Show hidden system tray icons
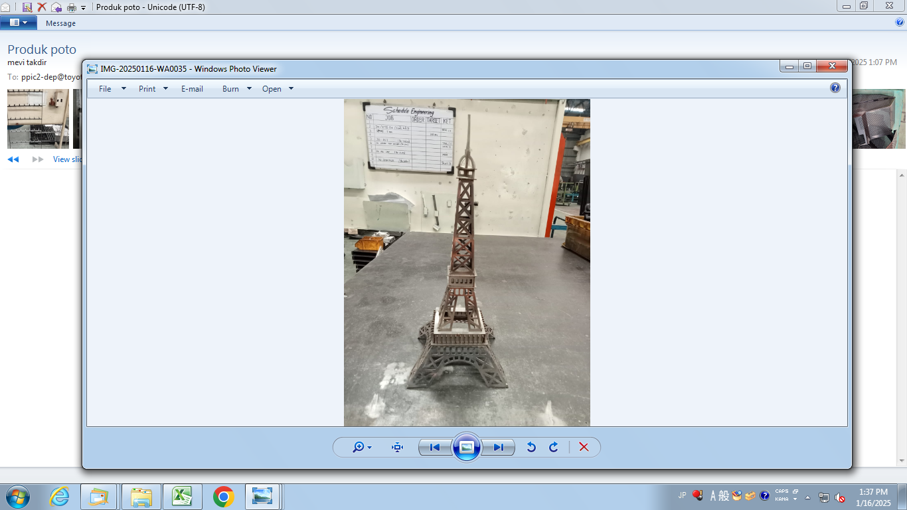The image size is (907, 510). tap(808, 497)
